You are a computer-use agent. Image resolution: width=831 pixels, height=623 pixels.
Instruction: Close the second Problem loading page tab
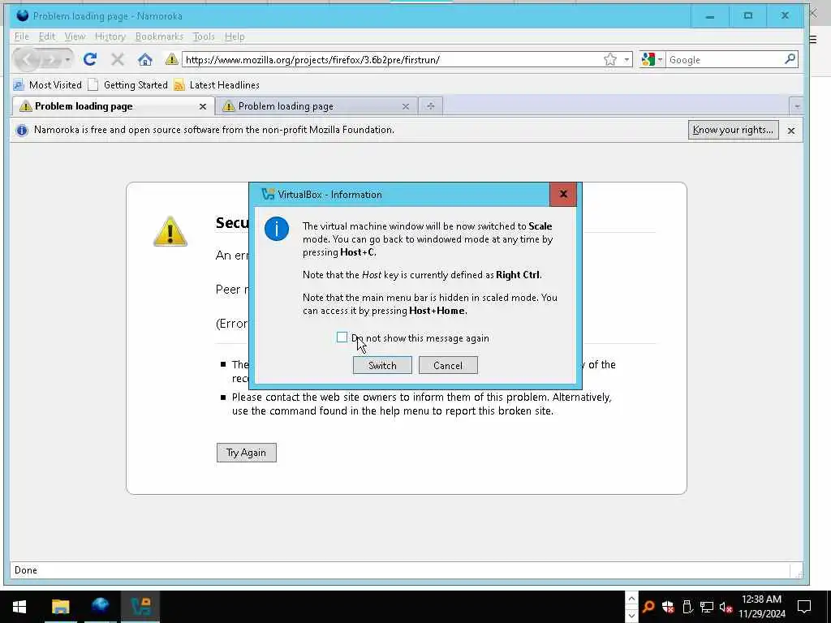pyautogui.click(x=406, y=106)
